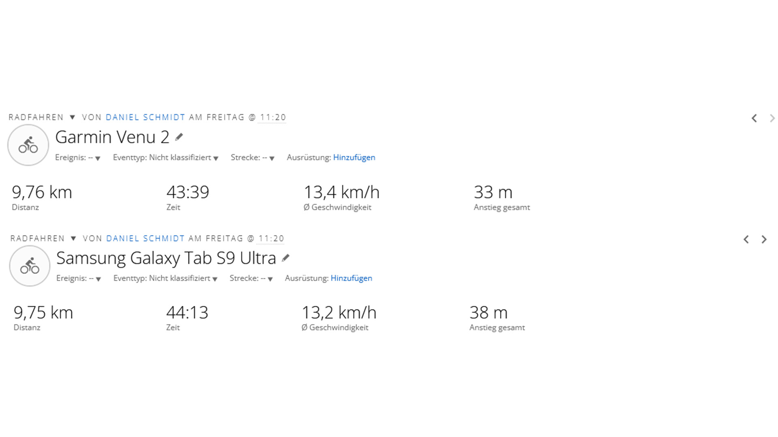Expand the Strecke dropdown under Samsung Galaxy Tab S9 Ultra

pos(251,278)
